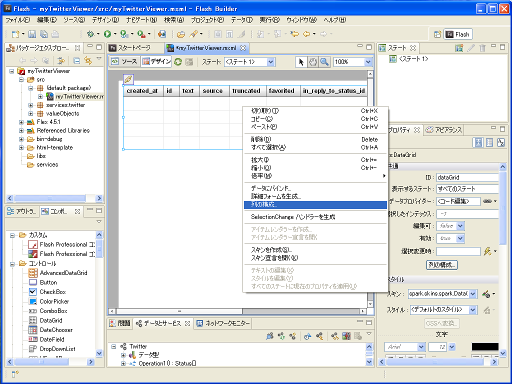The width and height of the screenshot is (512, 384).
Task: Choose スキンを作成(S)... from context menu
Action: click(315, 250)
